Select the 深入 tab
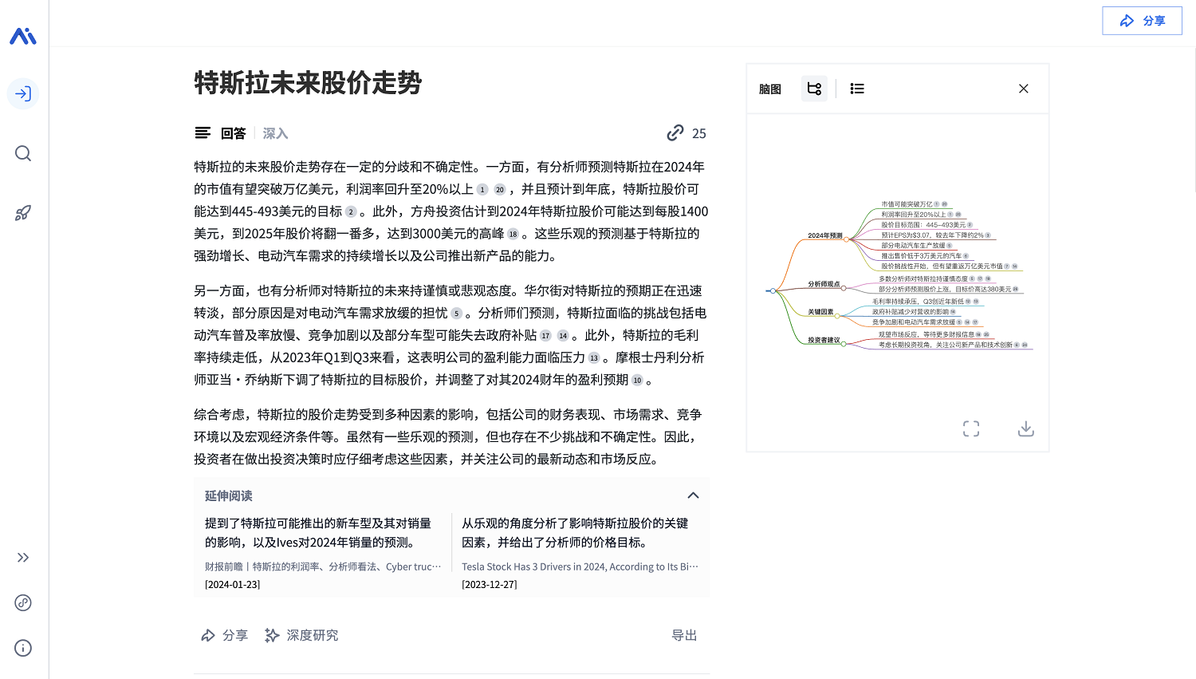Image resolution: width=1196 pixels, height=679 pixels. pyautogui.click(x=275, y=133)
